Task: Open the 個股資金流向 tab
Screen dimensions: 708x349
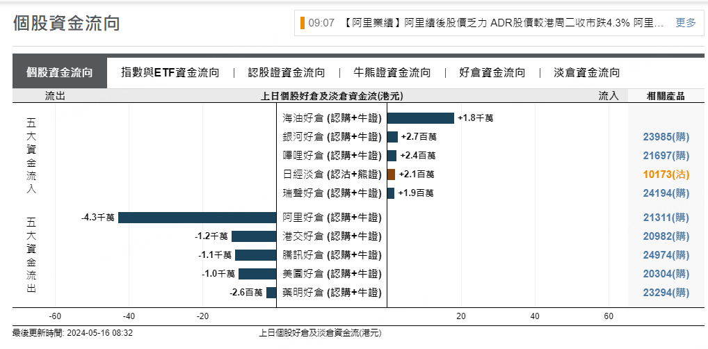Action: pos(60,73)
